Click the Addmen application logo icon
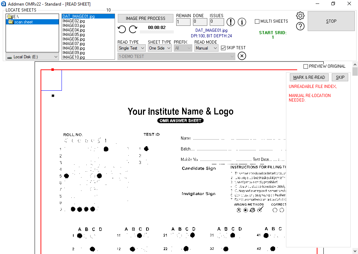 (3, 3)
